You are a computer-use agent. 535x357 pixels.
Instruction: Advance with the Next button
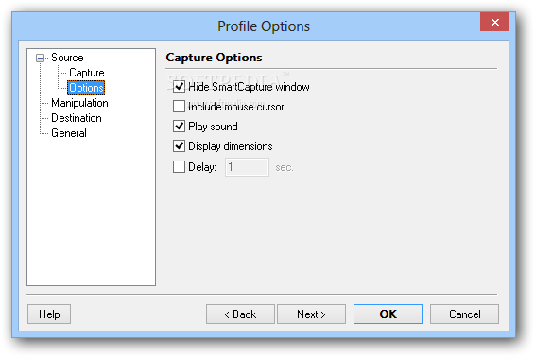(311, 314)
